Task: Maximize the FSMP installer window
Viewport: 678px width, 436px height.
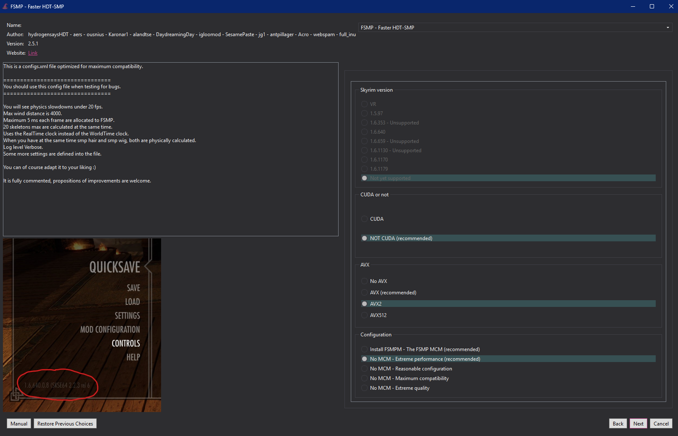Action: [x=652, y=6]
